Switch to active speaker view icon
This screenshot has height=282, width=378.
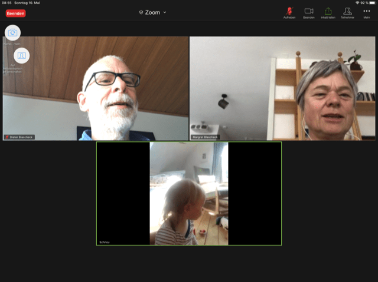coord(21,55)
